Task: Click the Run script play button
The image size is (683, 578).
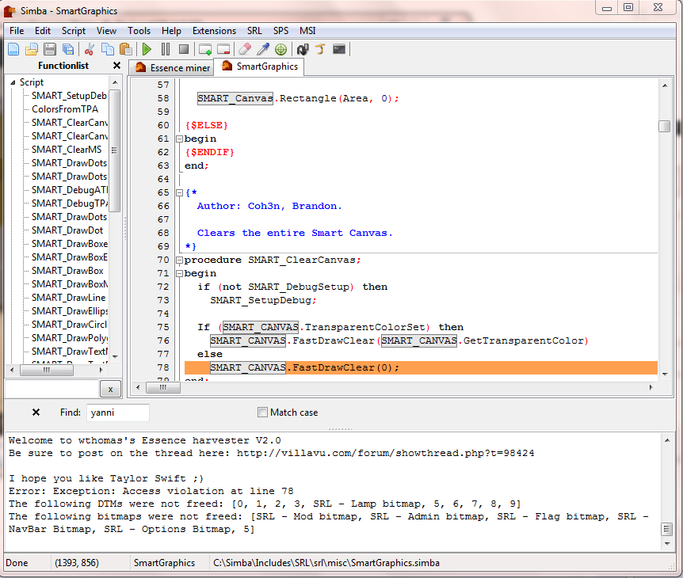Action: pos(147,49)
